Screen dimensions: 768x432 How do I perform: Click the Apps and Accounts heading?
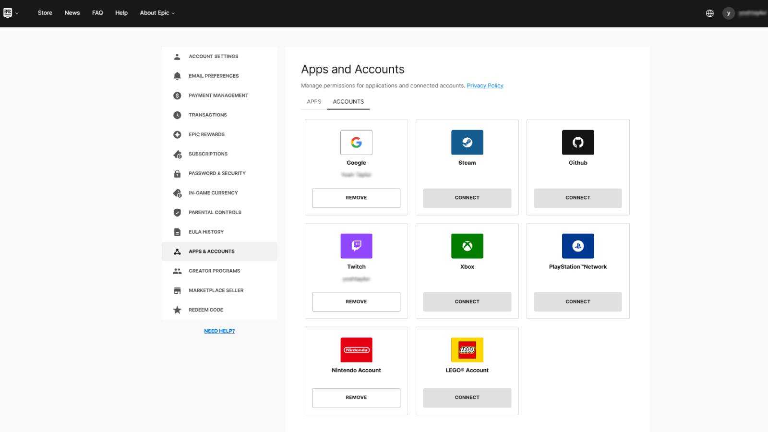click(353, 70)
